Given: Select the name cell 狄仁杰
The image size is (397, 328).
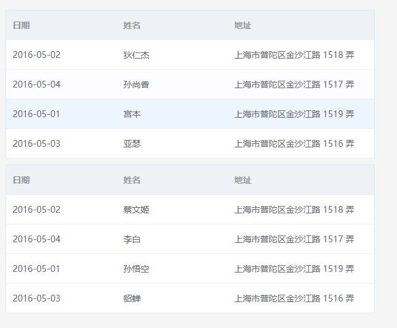Looking at the screenshot, I should click(136, 55).
